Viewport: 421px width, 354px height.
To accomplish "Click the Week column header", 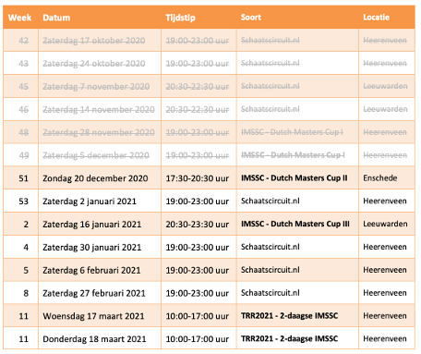I will click(x=20, y=18).
